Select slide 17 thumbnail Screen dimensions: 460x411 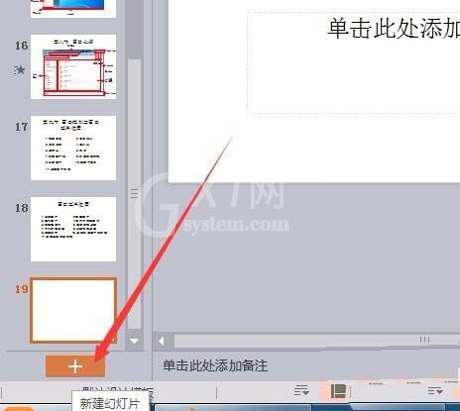tap(73, 148)
